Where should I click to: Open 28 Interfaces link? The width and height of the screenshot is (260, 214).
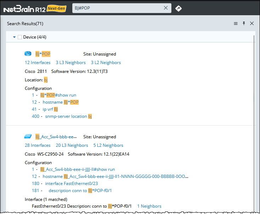coord(38,145)
